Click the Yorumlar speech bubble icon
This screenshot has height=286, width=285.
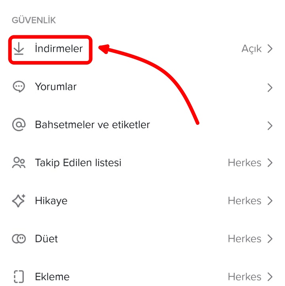pyautogui.click(x=19, y=87)
